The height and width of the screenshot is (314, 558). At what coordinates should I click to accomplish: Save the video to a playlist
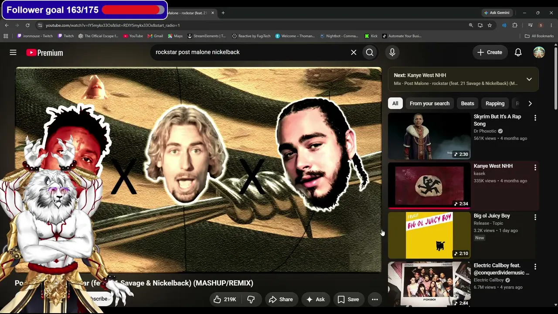[x=348, y=299]
